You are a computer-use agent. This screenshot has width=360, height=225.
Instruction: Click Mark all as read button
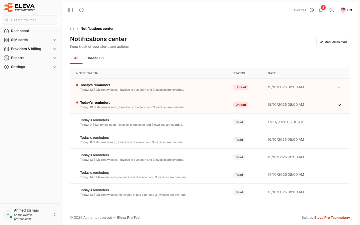coord(333,42)
